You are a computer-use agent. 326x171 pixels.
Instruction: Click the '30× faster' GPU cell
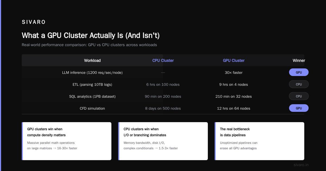point(234,72)
